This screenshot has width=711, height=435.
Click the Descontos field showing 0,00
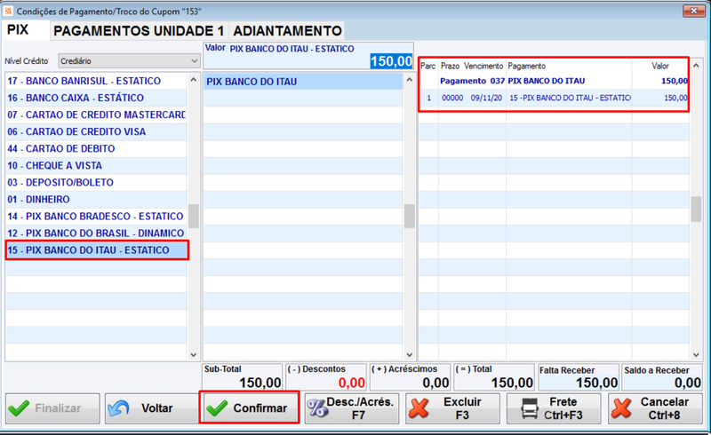(x=326, y=377)
